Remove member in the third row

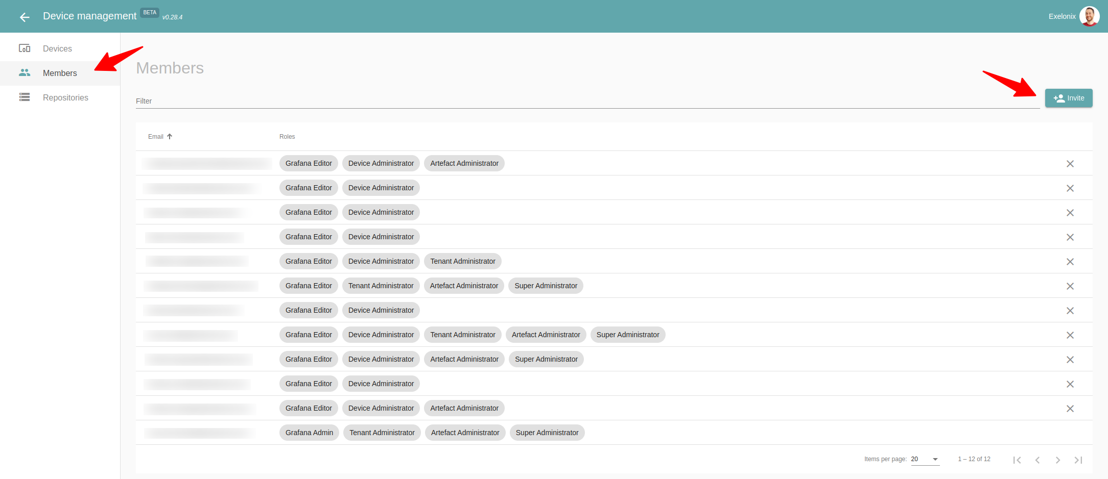[x=1070, y=213]
